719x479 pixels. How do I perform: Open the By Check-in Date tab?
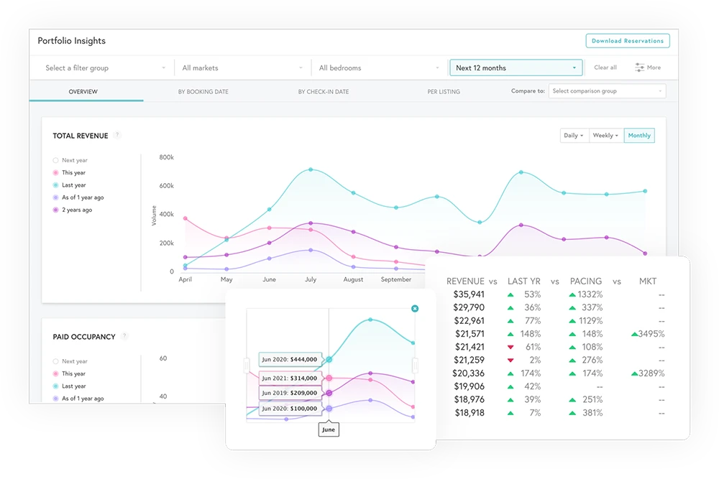(324, 92)
